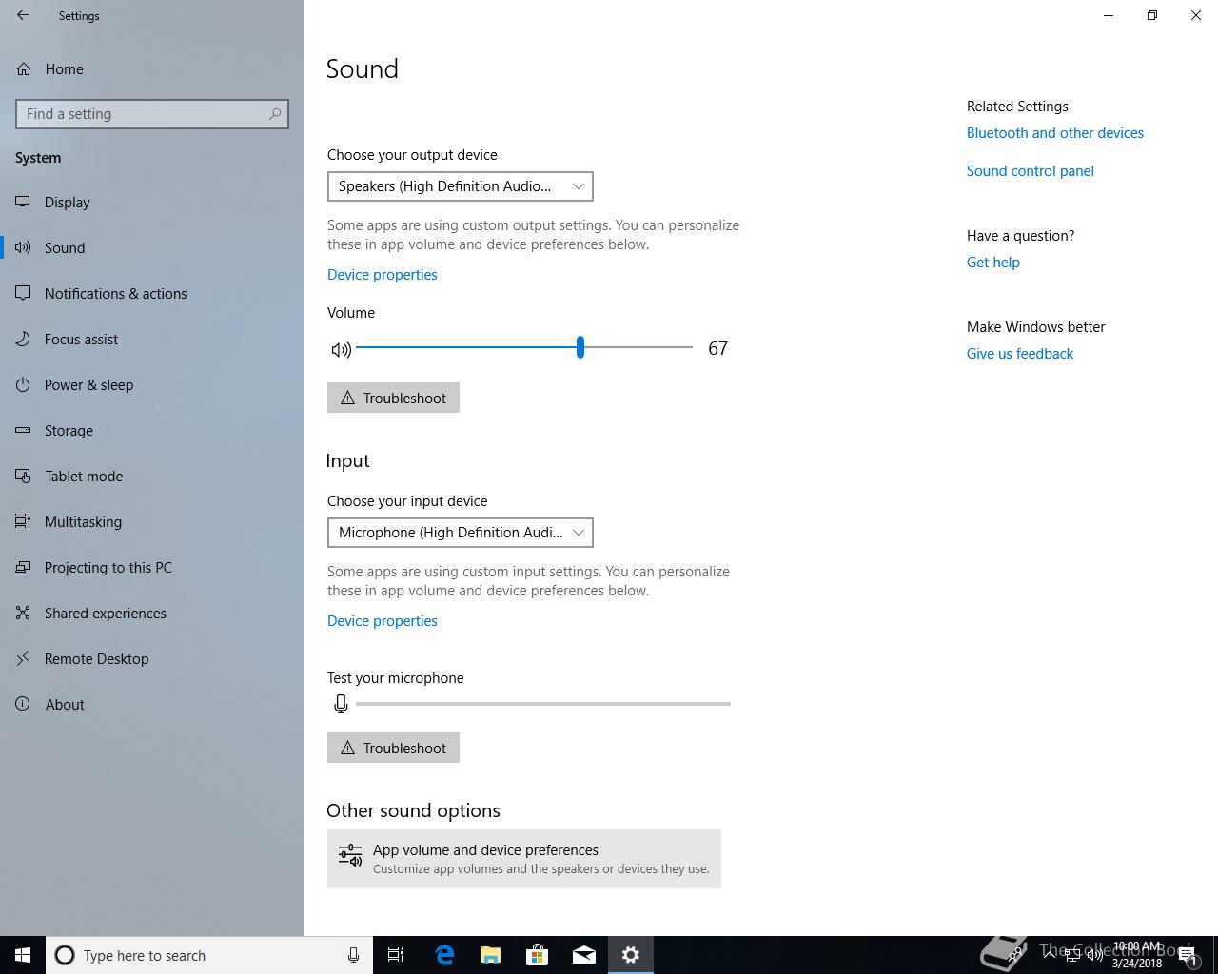This screenshot has width=1218, height=974.
Task: Click the network icon in the system tray
Action: 1071,955
